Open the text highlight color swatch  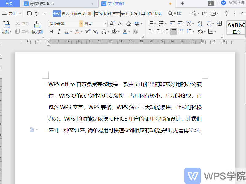[x=114, y=32]
